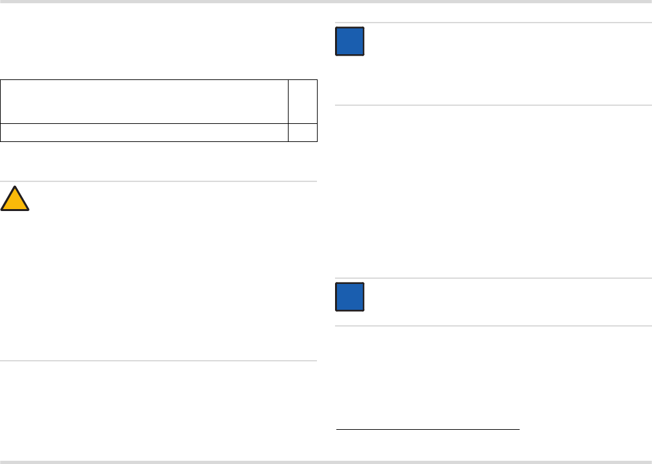The height and width of the screenshot is (464, 652).
Task: Click the gray line above the upper blue square
Action: (x=494, y=23)
